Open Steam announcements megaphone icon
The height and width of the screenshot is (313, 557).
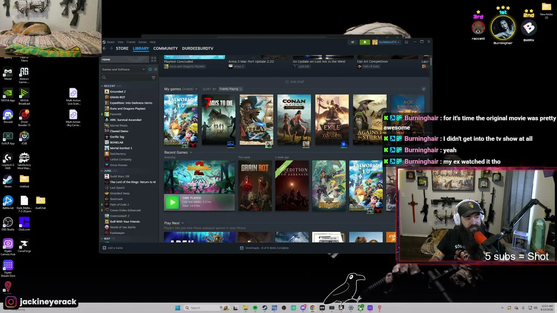[352, 42]
